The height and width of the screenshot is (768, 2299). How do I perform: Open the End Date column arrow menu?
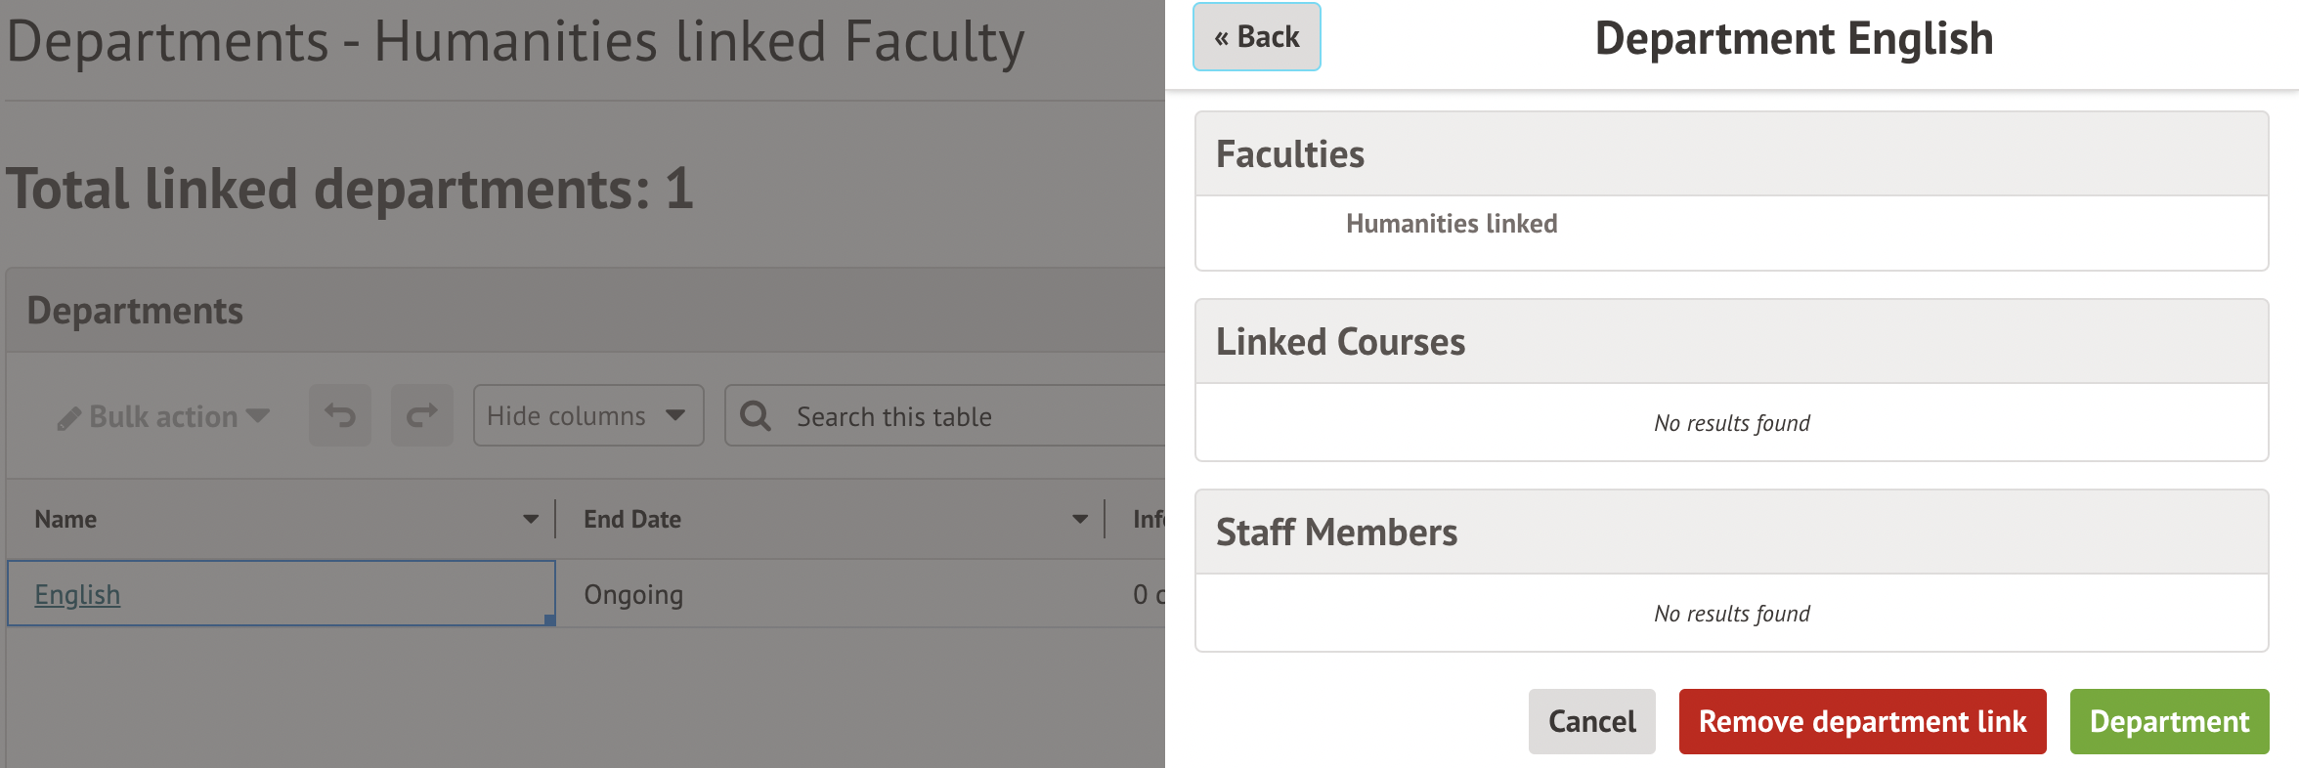click(1080, 519)
